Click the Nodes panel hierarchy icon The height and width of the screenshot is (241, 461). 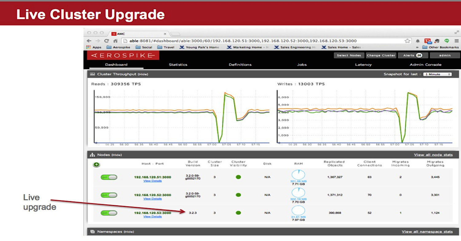pyautogui.click(x=92, y=155)
